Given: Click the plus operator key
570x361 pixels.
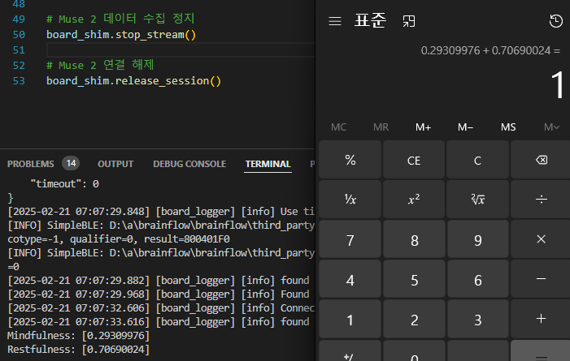Looking at the screenshot, I should click(542, 319).
